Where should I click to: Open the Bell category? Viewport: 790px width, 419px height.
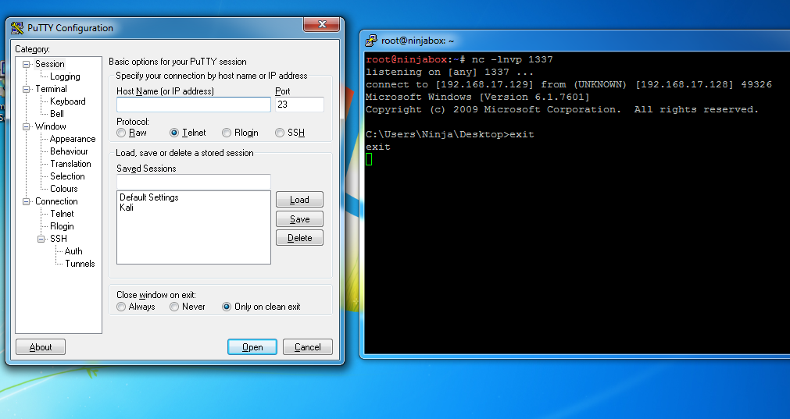tap(57, 114)
